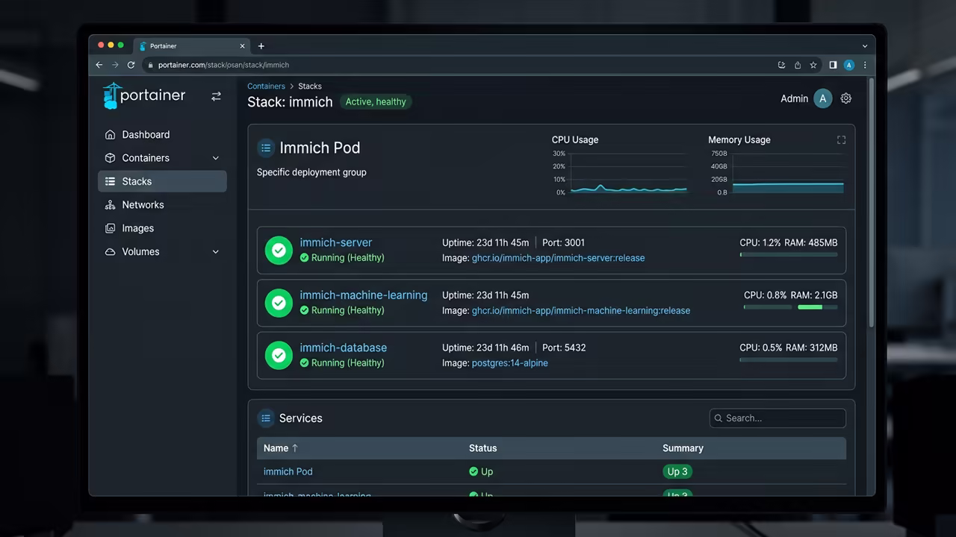956x537 pixels.
Task: Open the immich-database container link
Action: pyautogui.click(x=343, y=348)
